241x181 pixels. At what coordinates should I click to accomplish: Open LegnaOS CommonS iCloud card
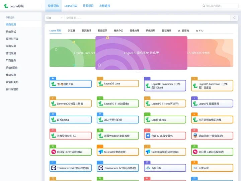coord(165,85)
